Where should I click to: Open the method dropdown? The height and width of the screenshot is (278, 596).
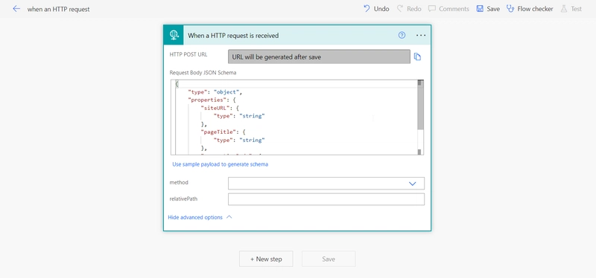(x=326, y=183)
